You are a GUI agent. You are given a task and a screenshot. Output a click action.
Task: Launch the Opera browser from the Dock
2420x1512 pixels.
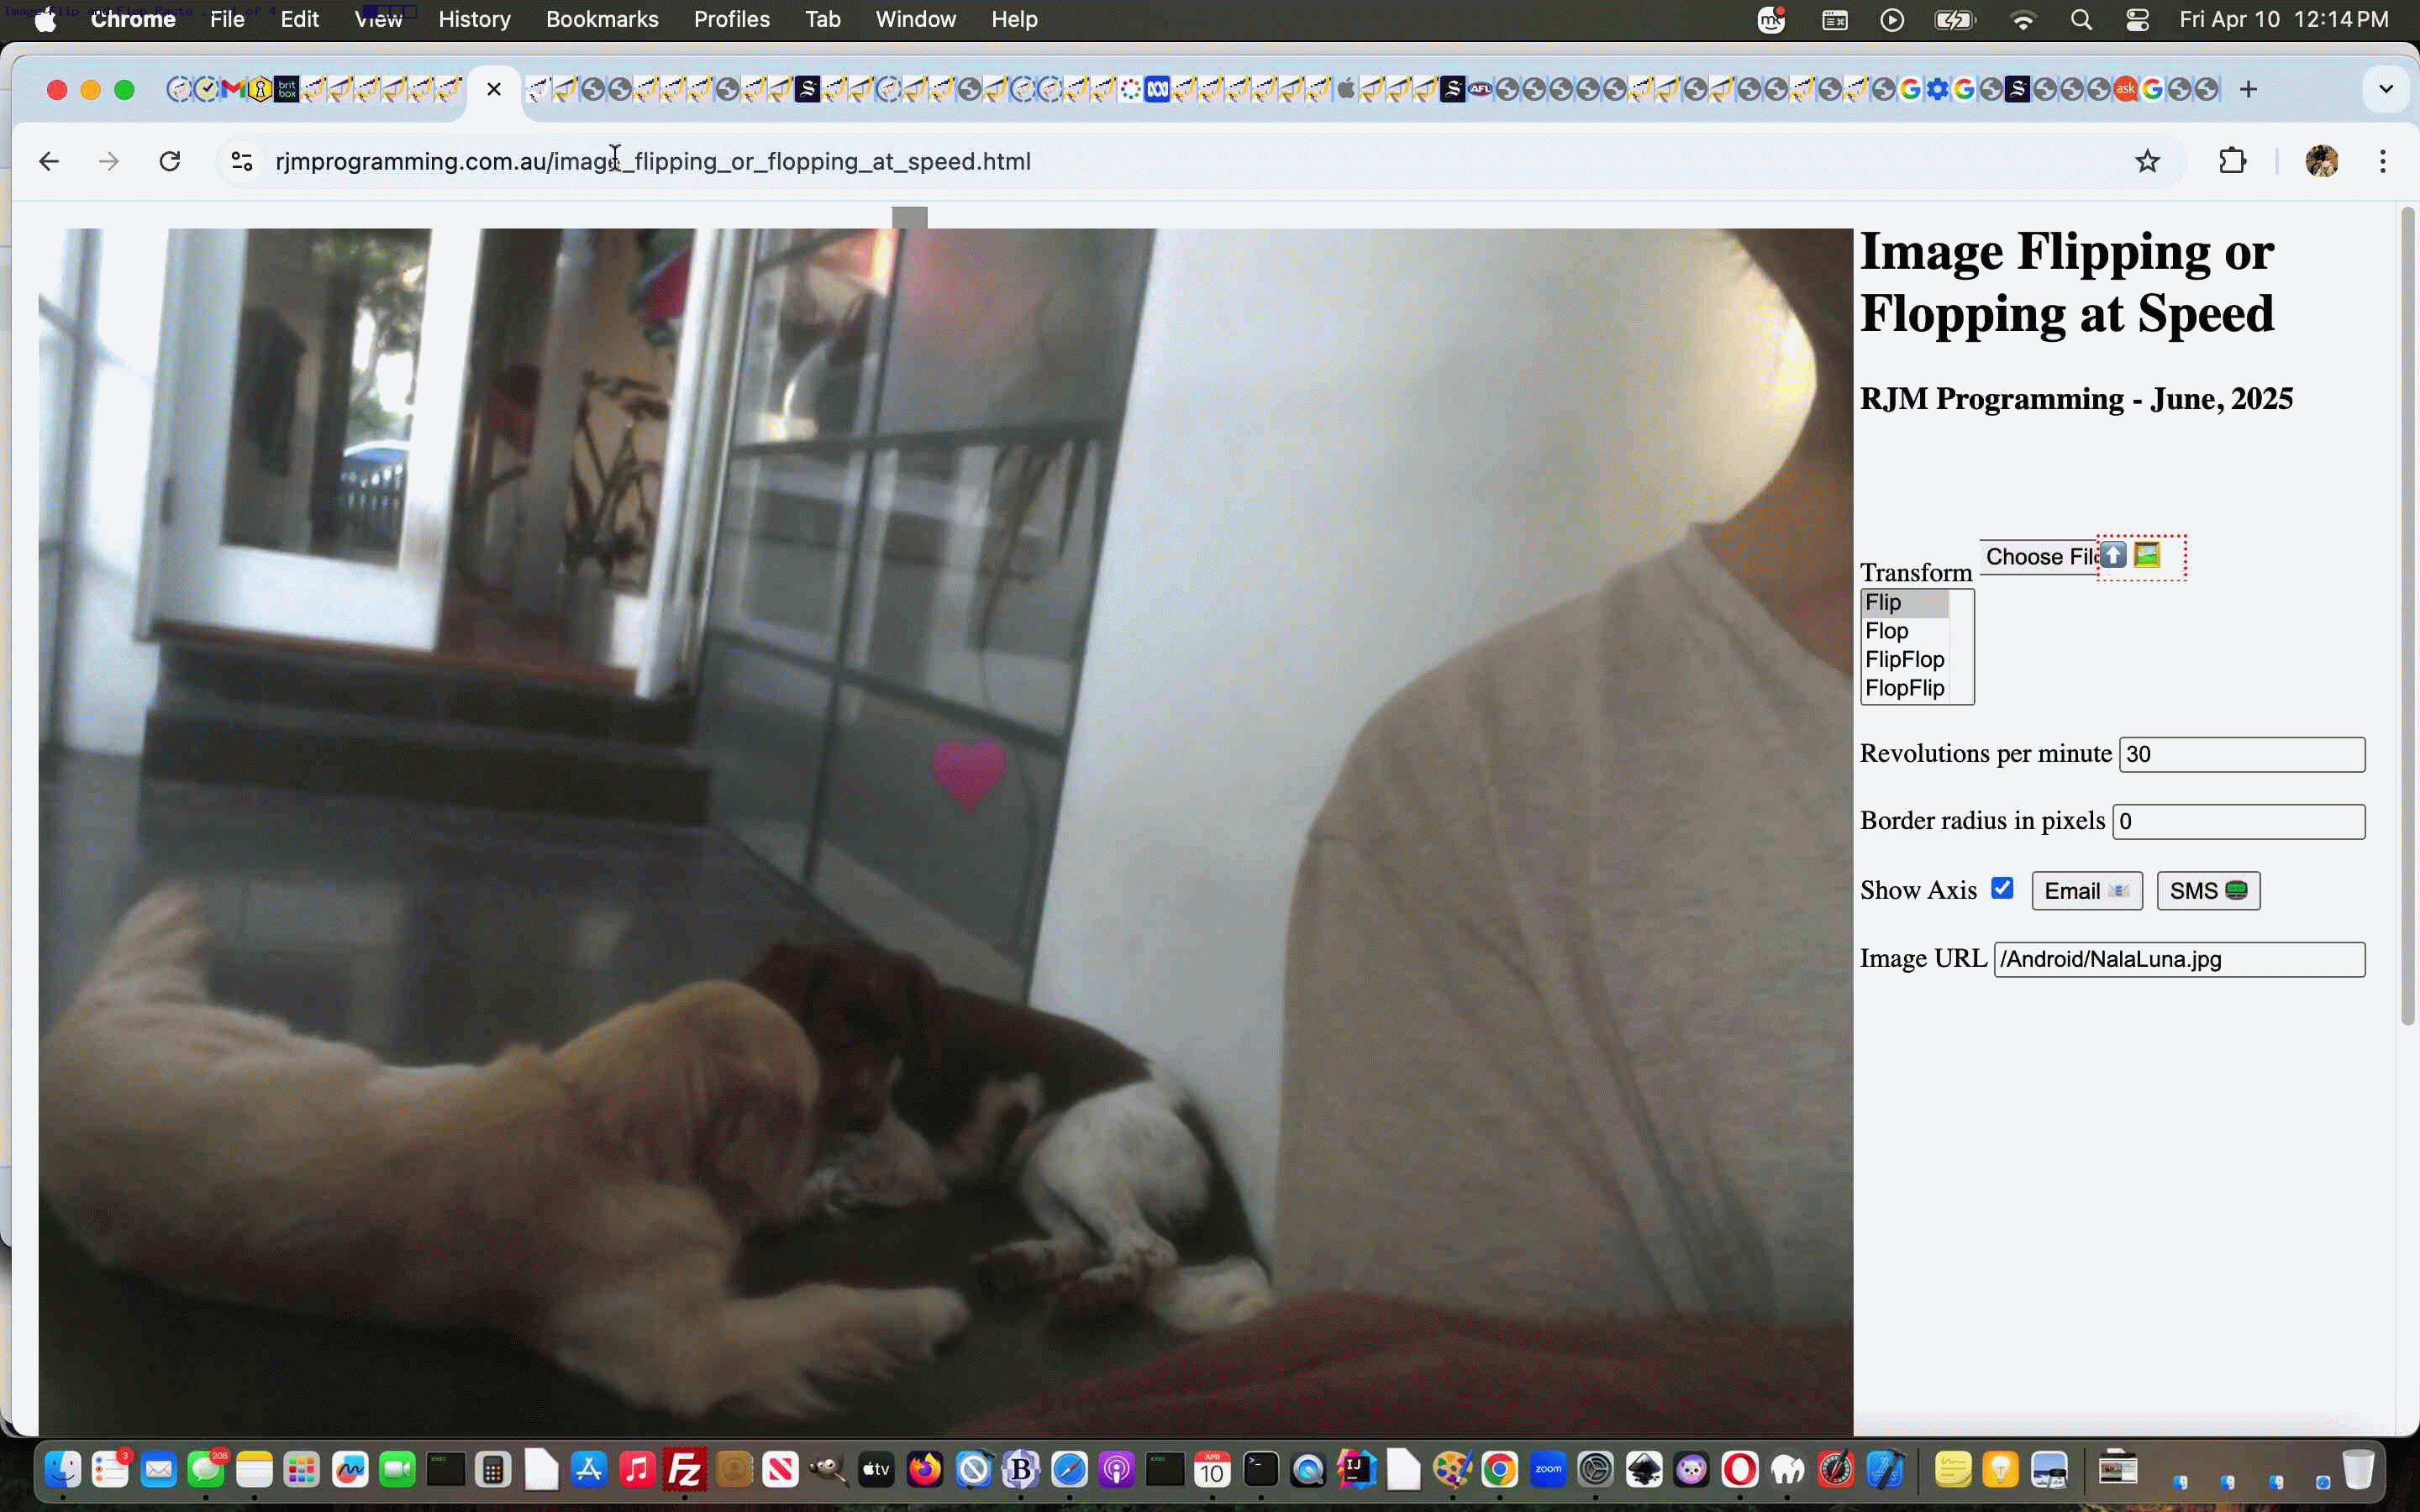pos(1740,1470)
